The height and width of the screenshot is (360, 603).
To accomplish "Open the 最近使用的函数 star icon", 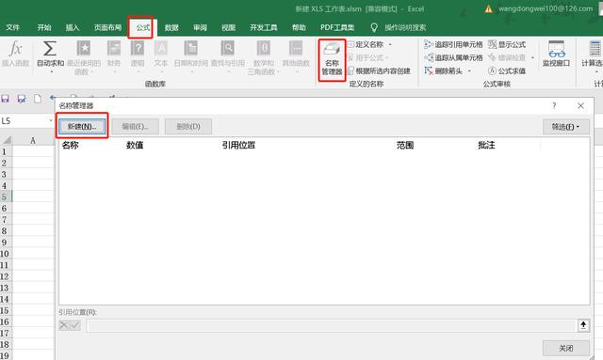I will point(84,49).
